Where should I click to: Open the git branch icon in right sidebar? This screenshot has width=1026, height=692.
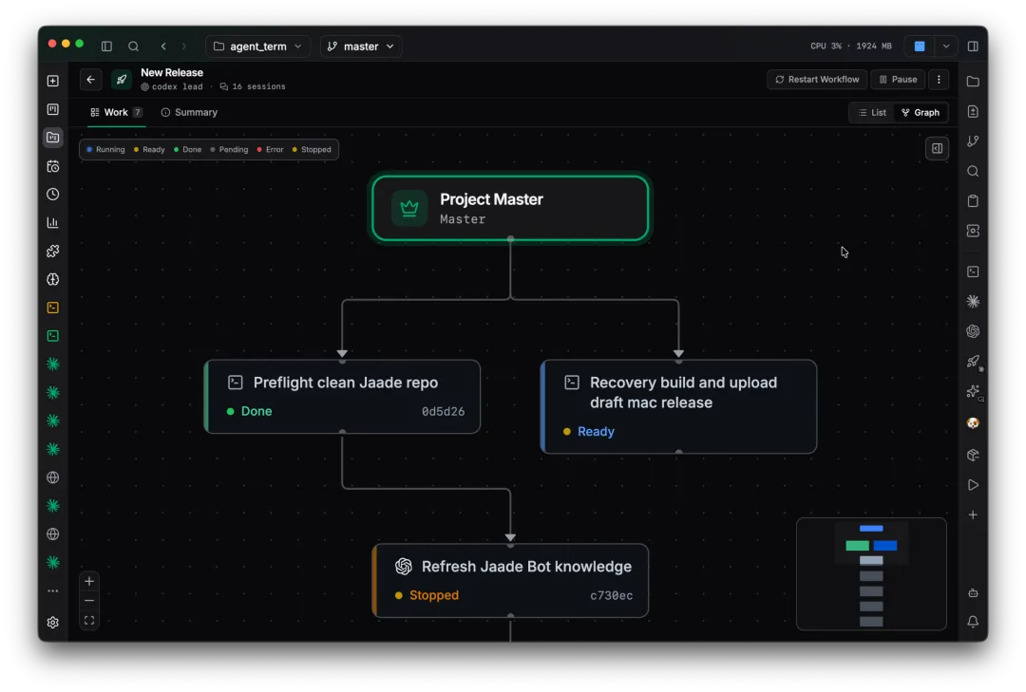pyautogui.click(x=973, y=141)
